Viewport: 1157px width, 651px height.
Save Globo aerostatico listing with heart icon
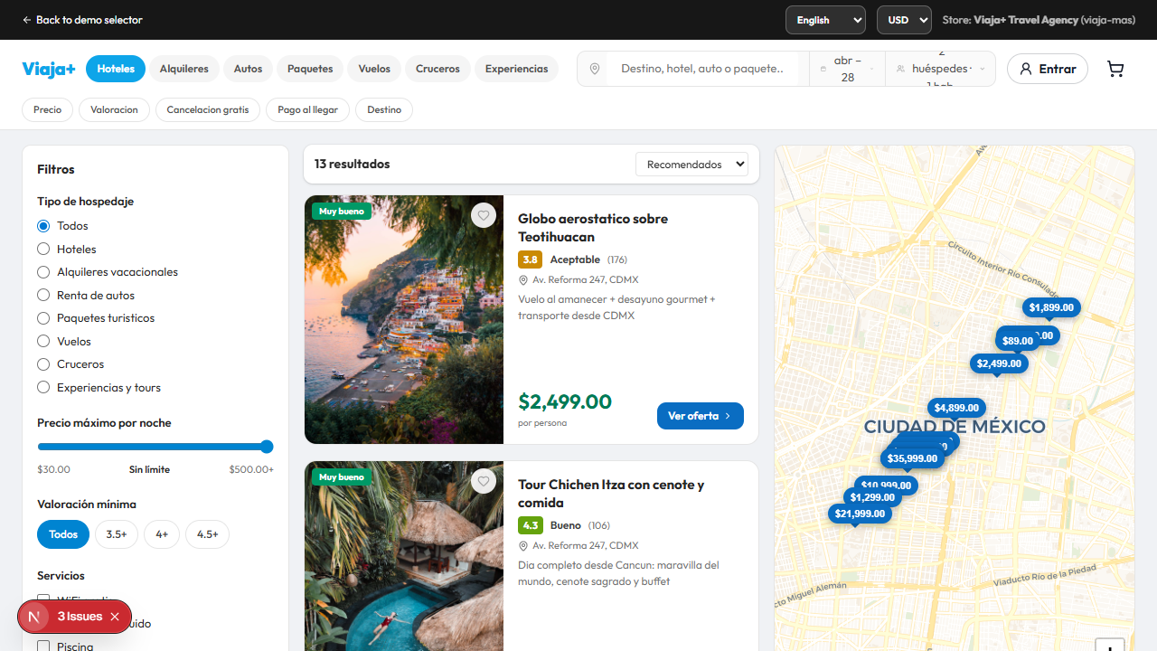(484, 215)
